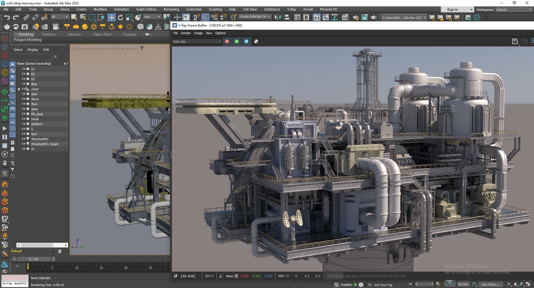Hide the door object via eye icon

tap(24, 94)
